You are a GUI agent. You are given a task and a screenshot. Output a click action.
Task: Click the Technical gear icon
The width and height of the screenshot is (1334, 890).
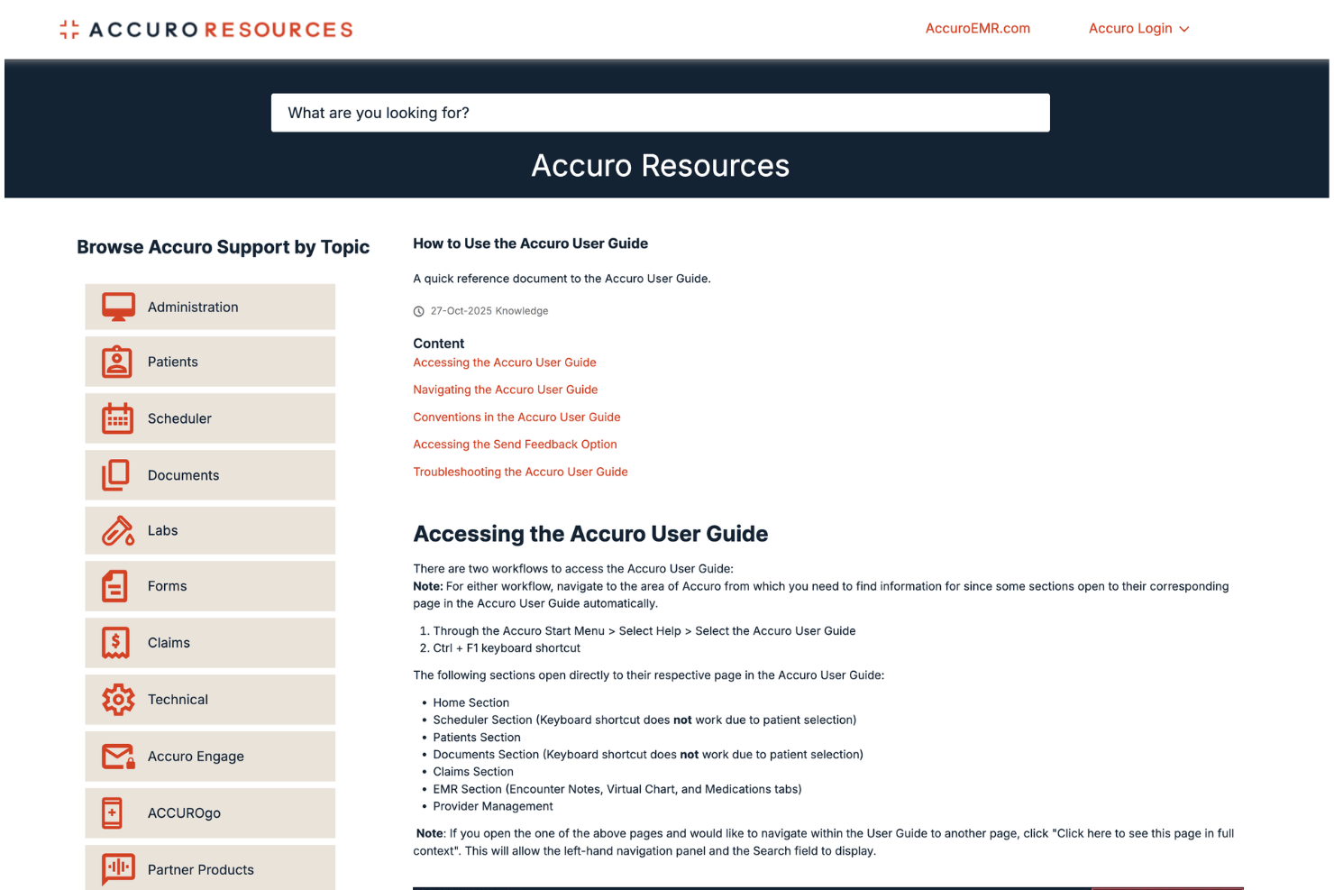[x=118, y=700]
